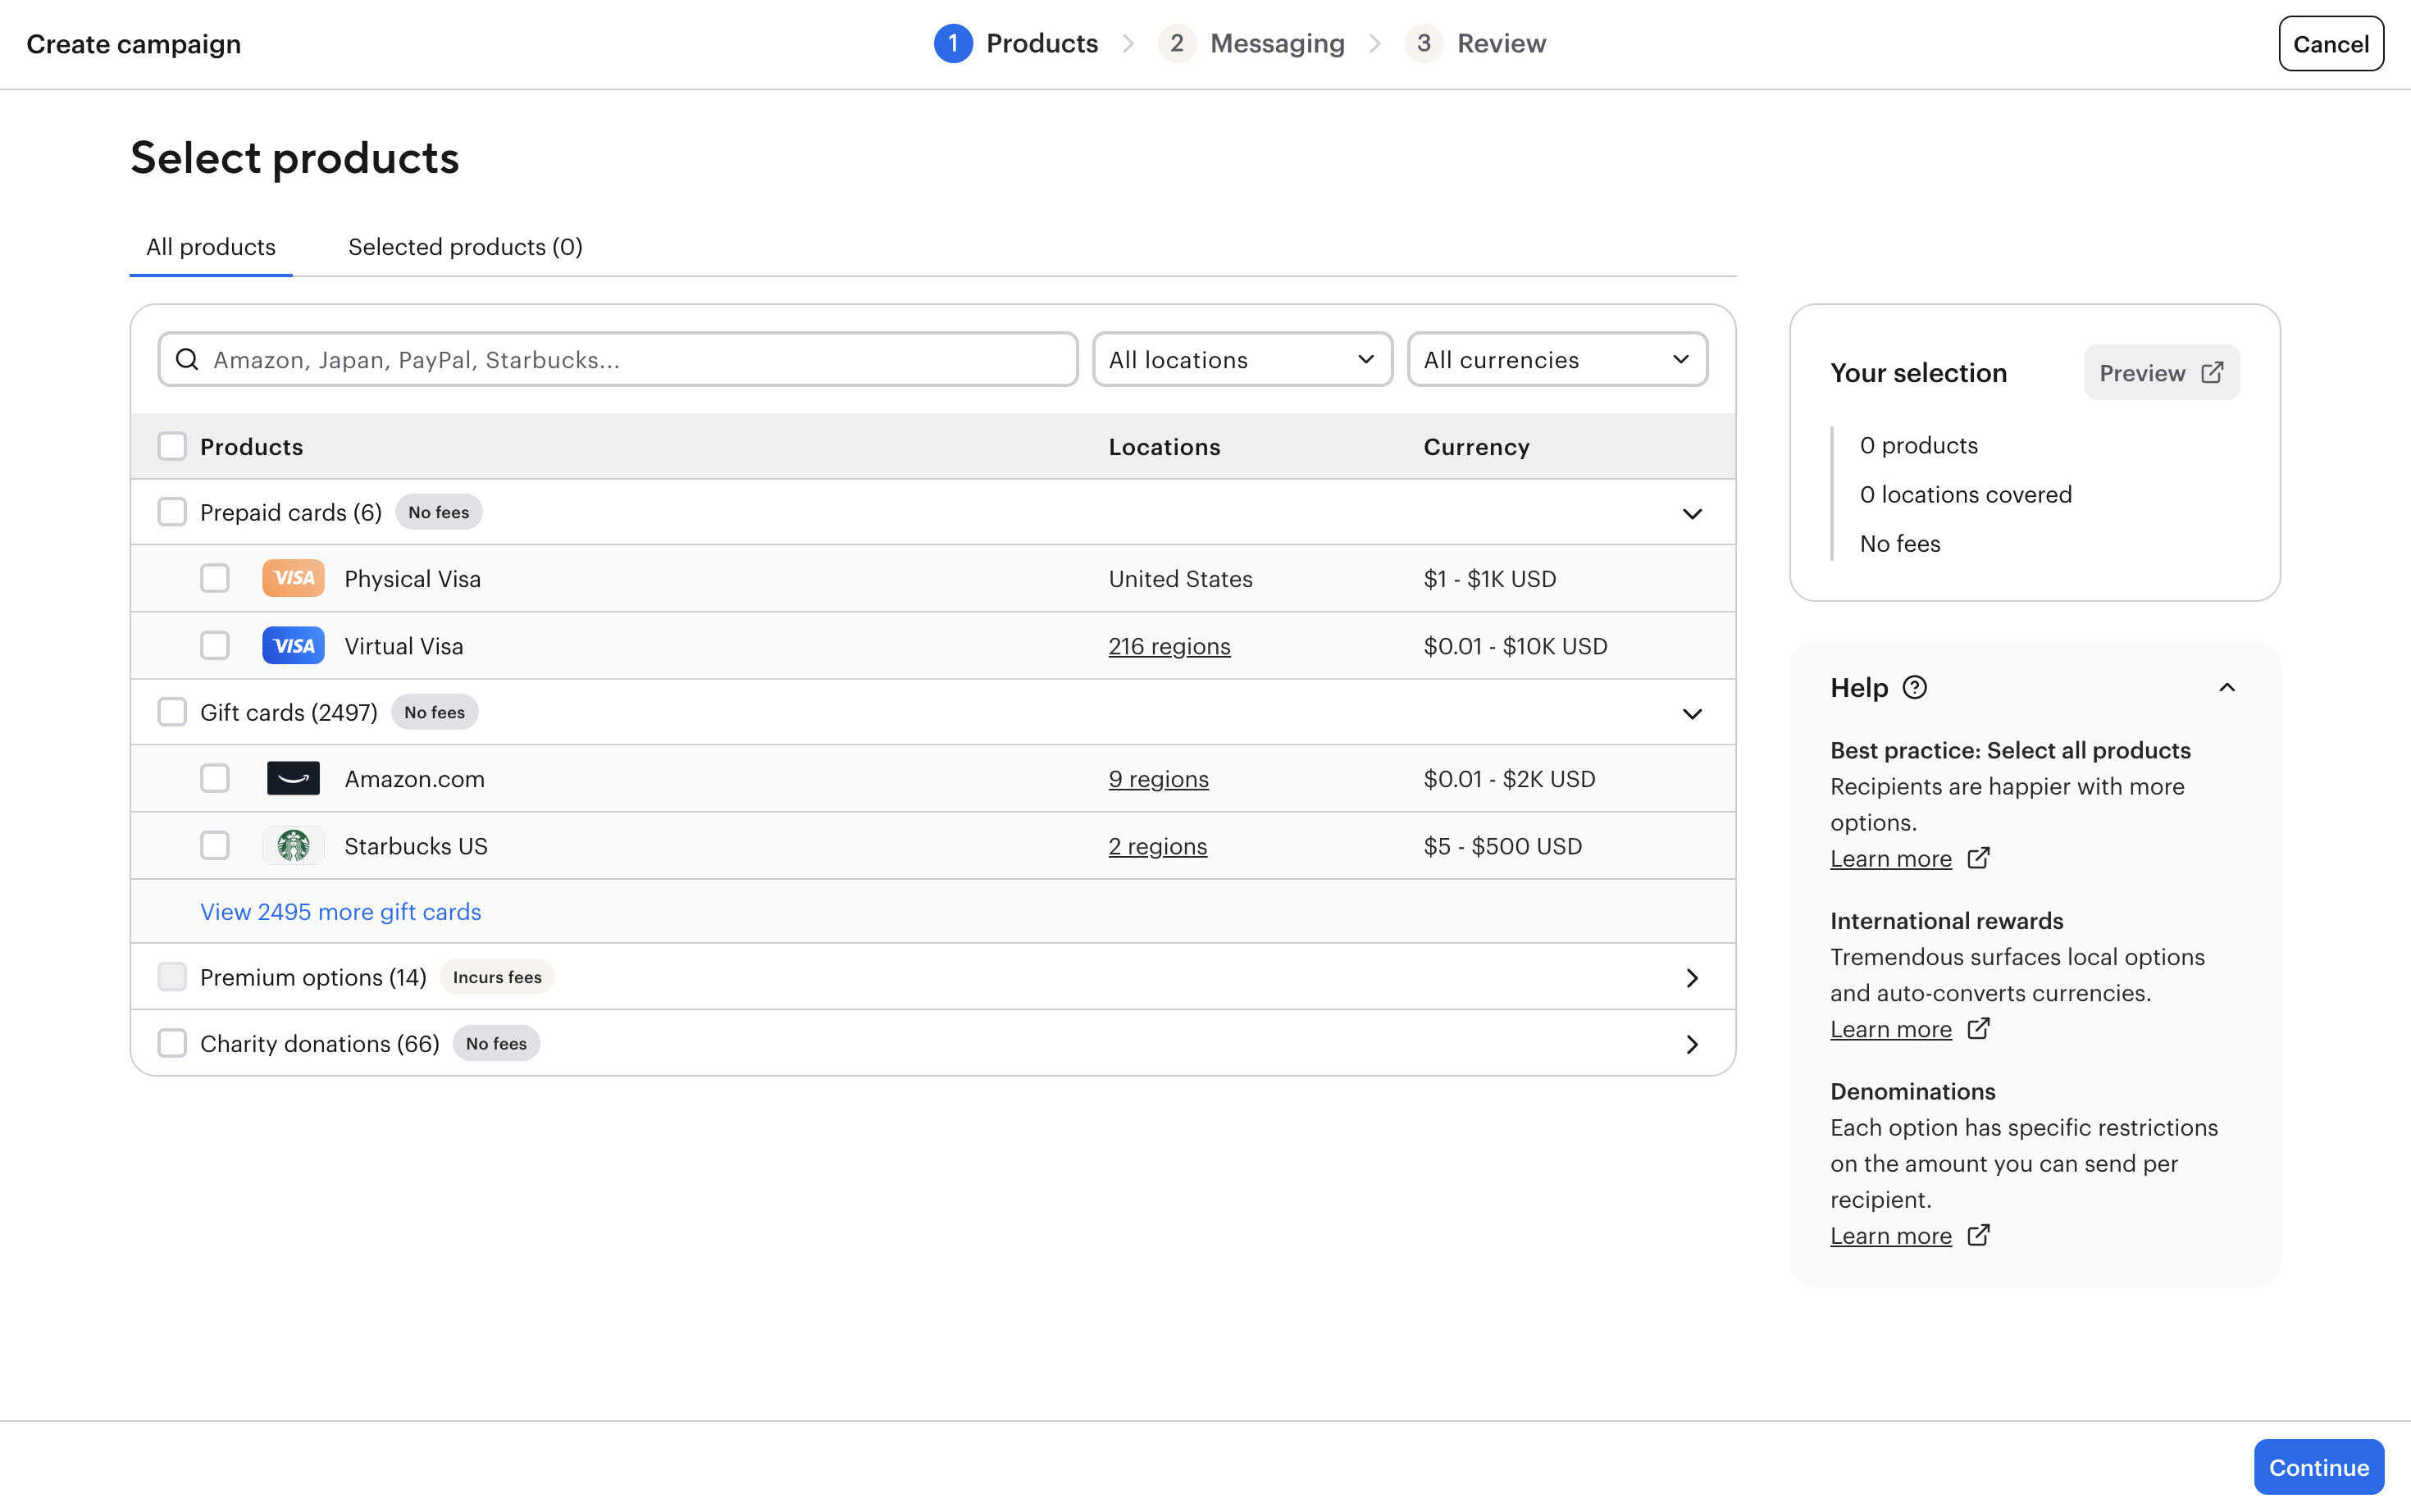This screenshot has height=1512, width=2411.
Task: Click View 2495 more gift cards
Action: 340,911
